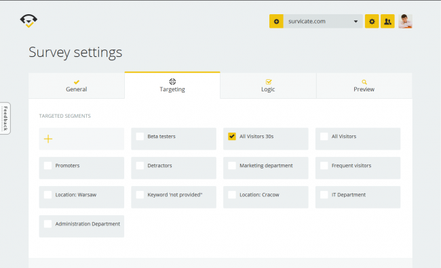Image resolution: width=441 pixels, height=268 pixels.
Task: Select the Targeting tab
Action: [x=172, y=85]
